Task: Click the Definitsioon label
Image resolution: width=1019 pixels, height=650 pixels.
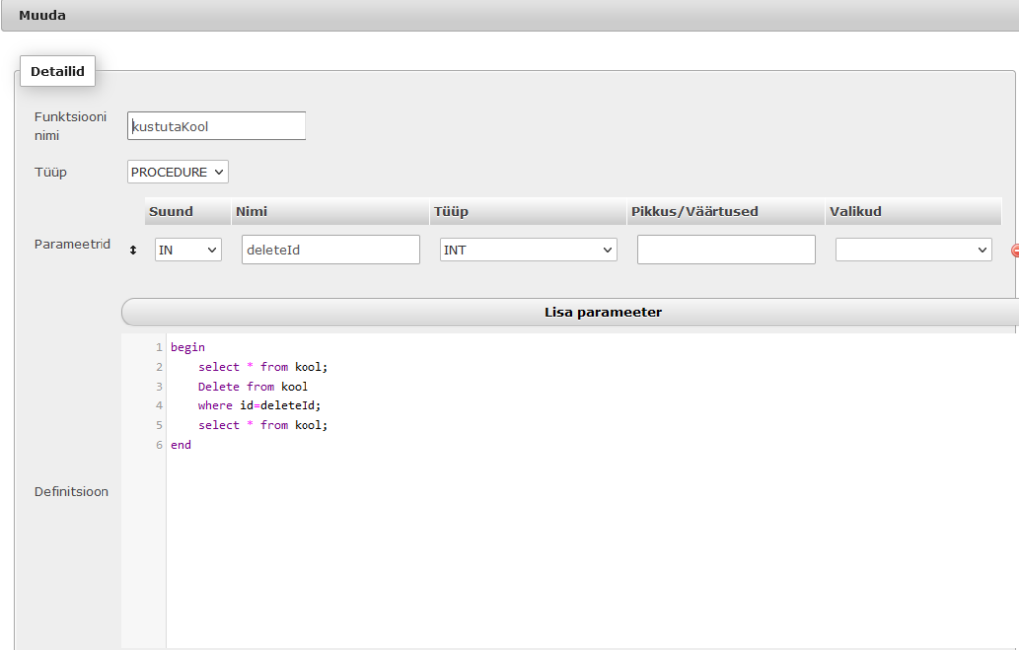Action: (72, 492)
